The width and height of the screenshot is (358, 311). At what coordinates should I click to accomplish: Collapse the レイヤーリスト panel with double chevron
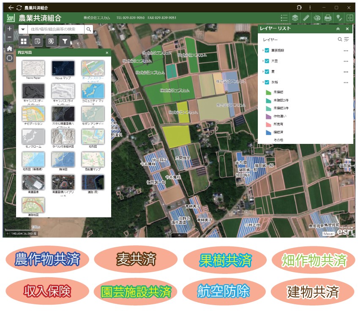point(338,29)
